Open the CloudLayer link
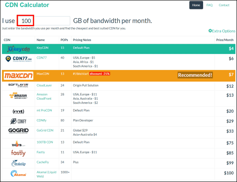The width and height of the screenshot is (237, 182). 44,85
